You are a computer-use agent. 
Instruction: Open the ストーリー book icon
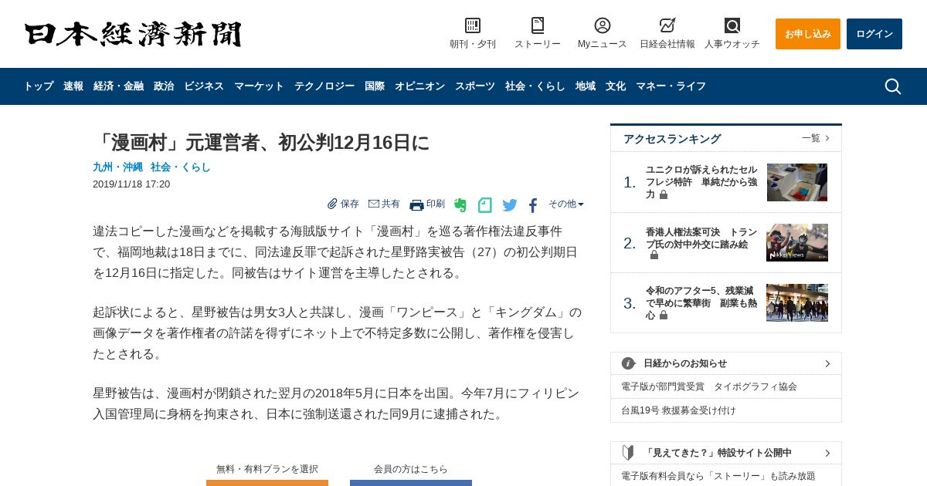(538, 25)
